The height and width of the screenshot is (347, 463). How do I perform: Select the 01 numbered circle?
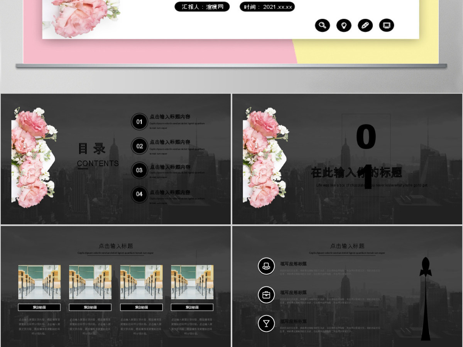[139, 121]
